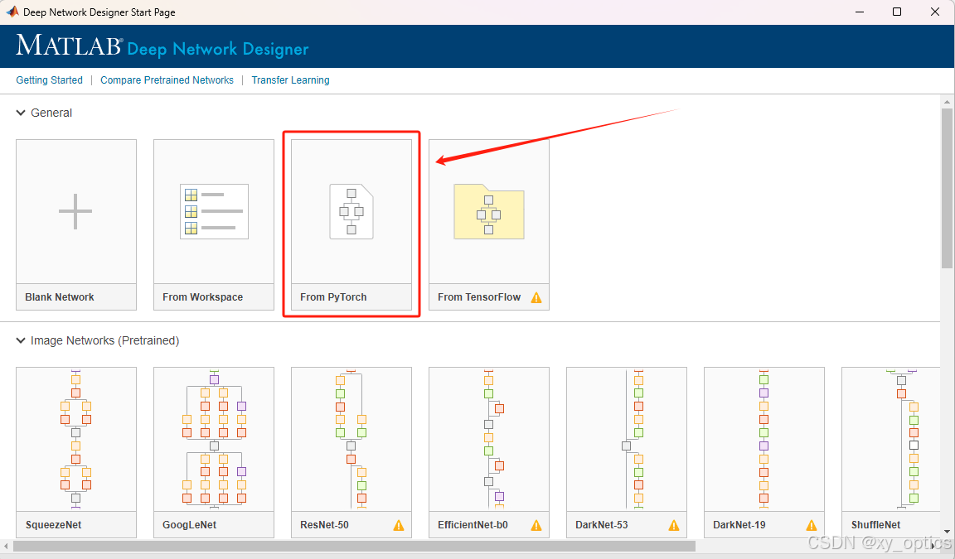Open the Transfer Learning link
The height and width of the screenshot is (559, 955).
coord(290,80)
